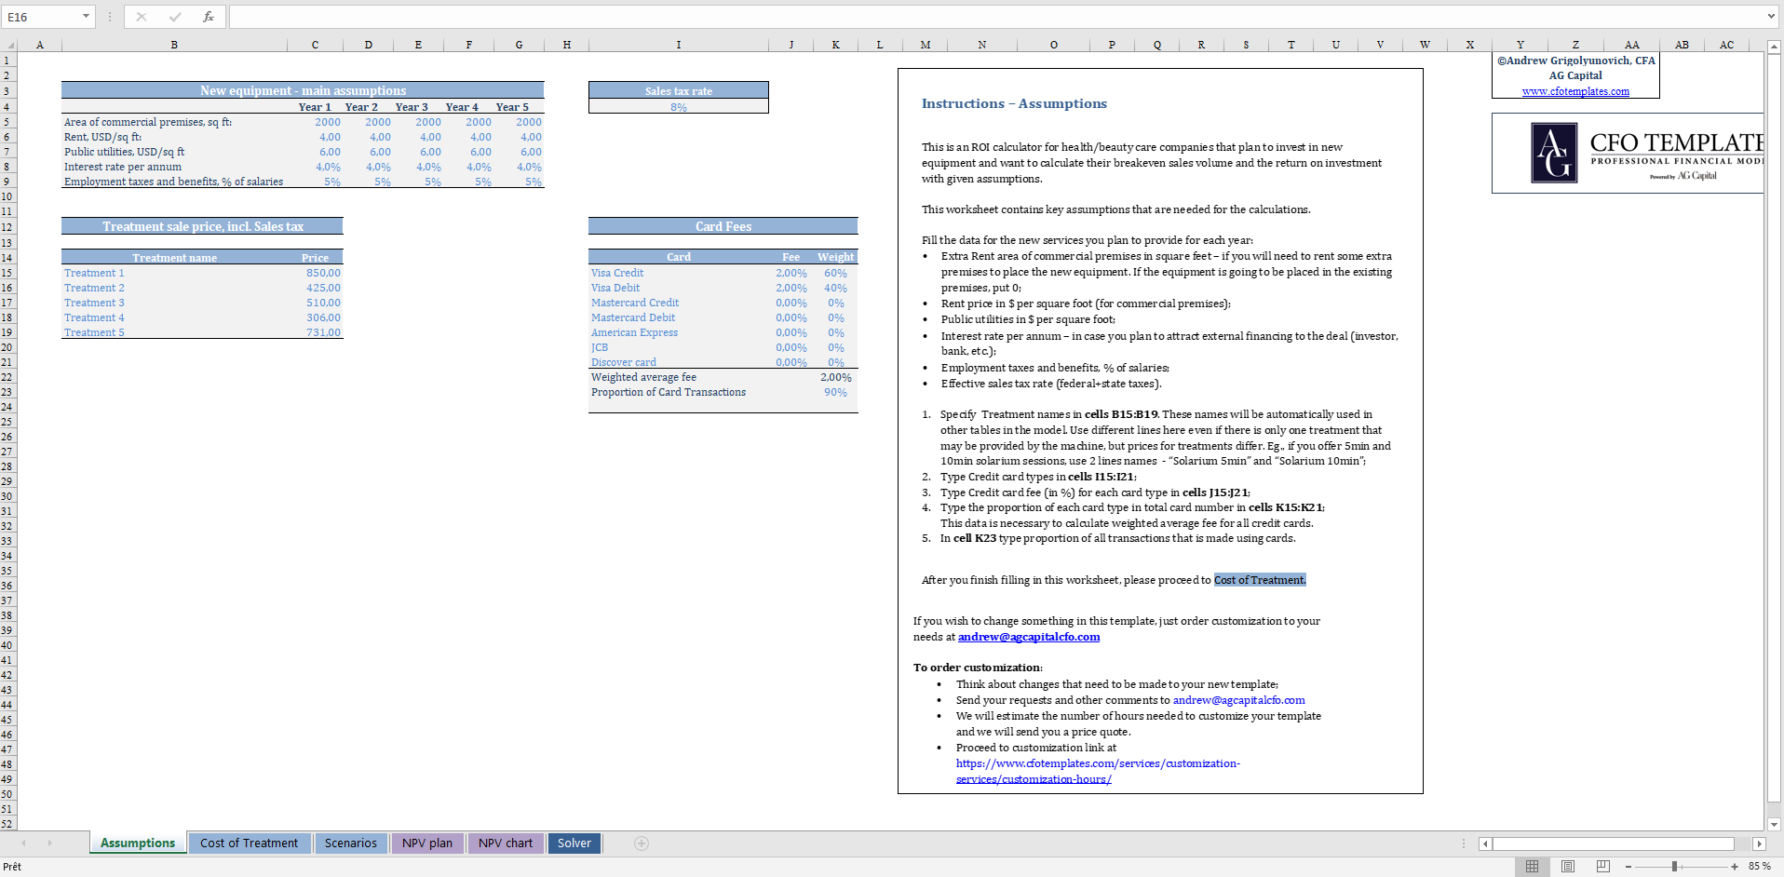Open the Assumptions sheet tab
Image resolution: width=1784 pixels, height=877 pixels.
138,843
